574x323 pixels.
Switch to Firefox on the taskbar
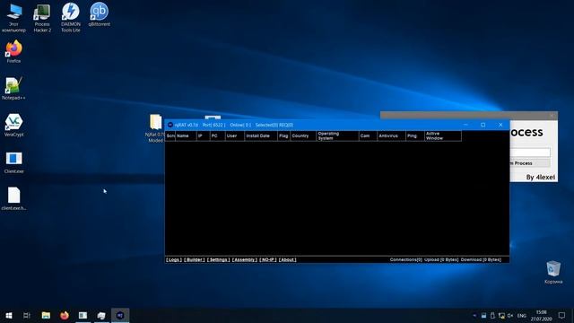[65, 315]
